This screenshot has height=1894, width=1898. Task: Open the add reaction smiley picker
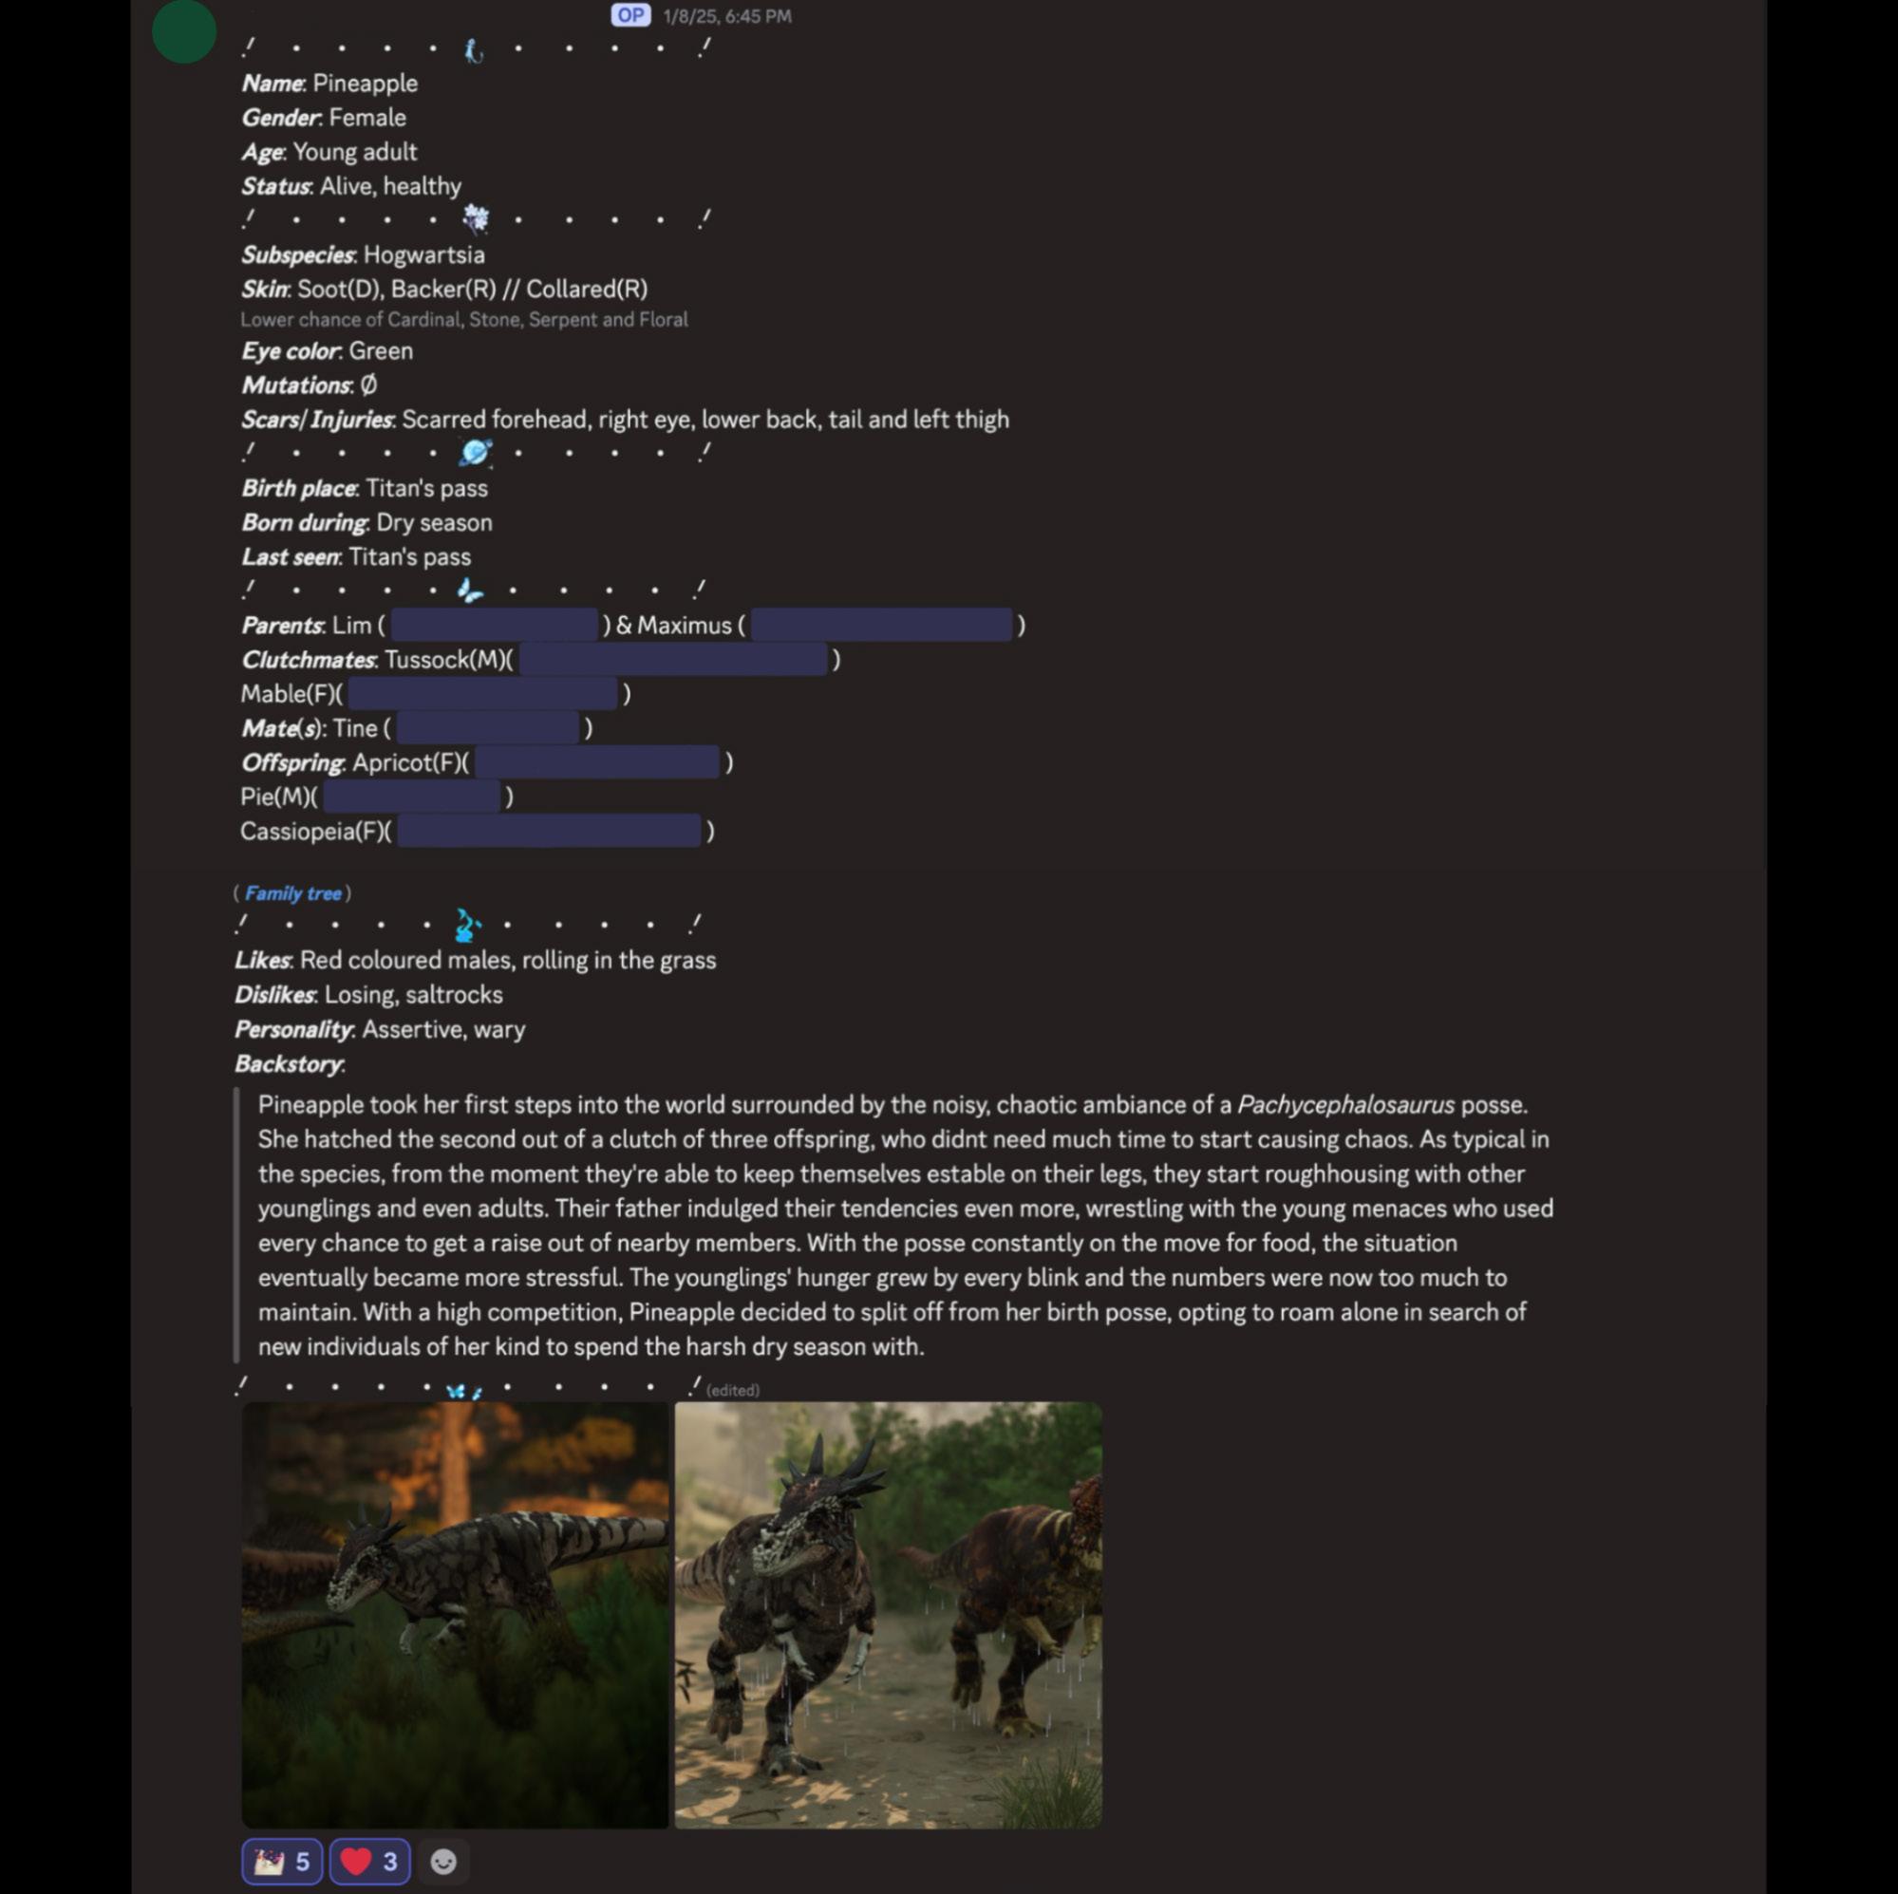443,1861
